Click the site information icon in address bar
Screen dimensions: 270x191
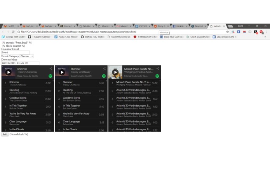(19, 32)
